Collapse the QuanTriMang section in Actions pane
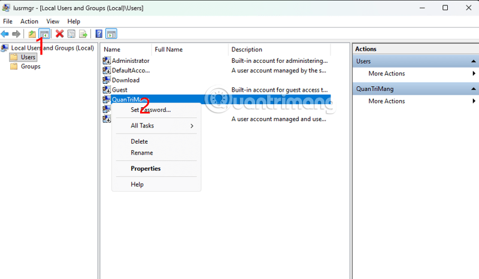Image resolution: width=479 pixels, height=279 pixels. point(473,89)
